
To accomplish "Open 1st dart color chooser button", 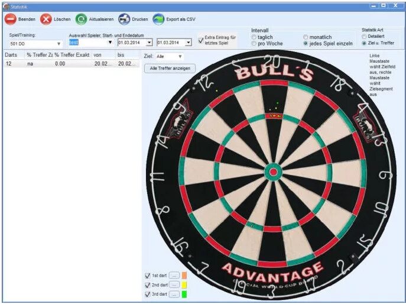I will pos(174,276).
